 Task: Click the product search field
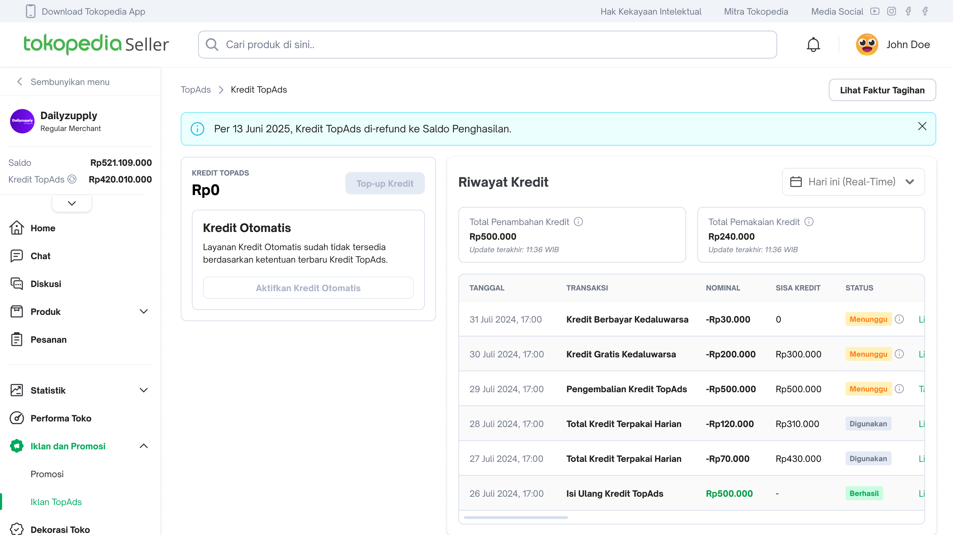487,45
